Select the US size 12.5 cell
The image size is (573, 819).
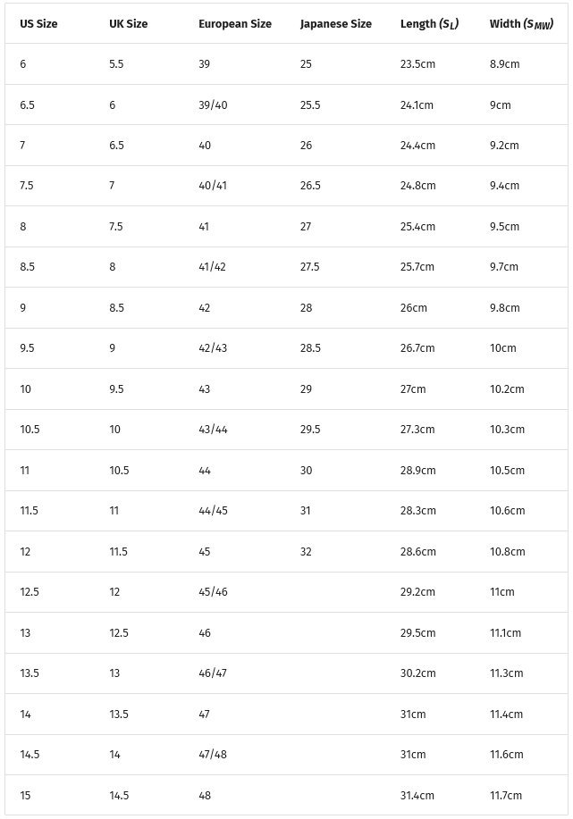(29, 592)
